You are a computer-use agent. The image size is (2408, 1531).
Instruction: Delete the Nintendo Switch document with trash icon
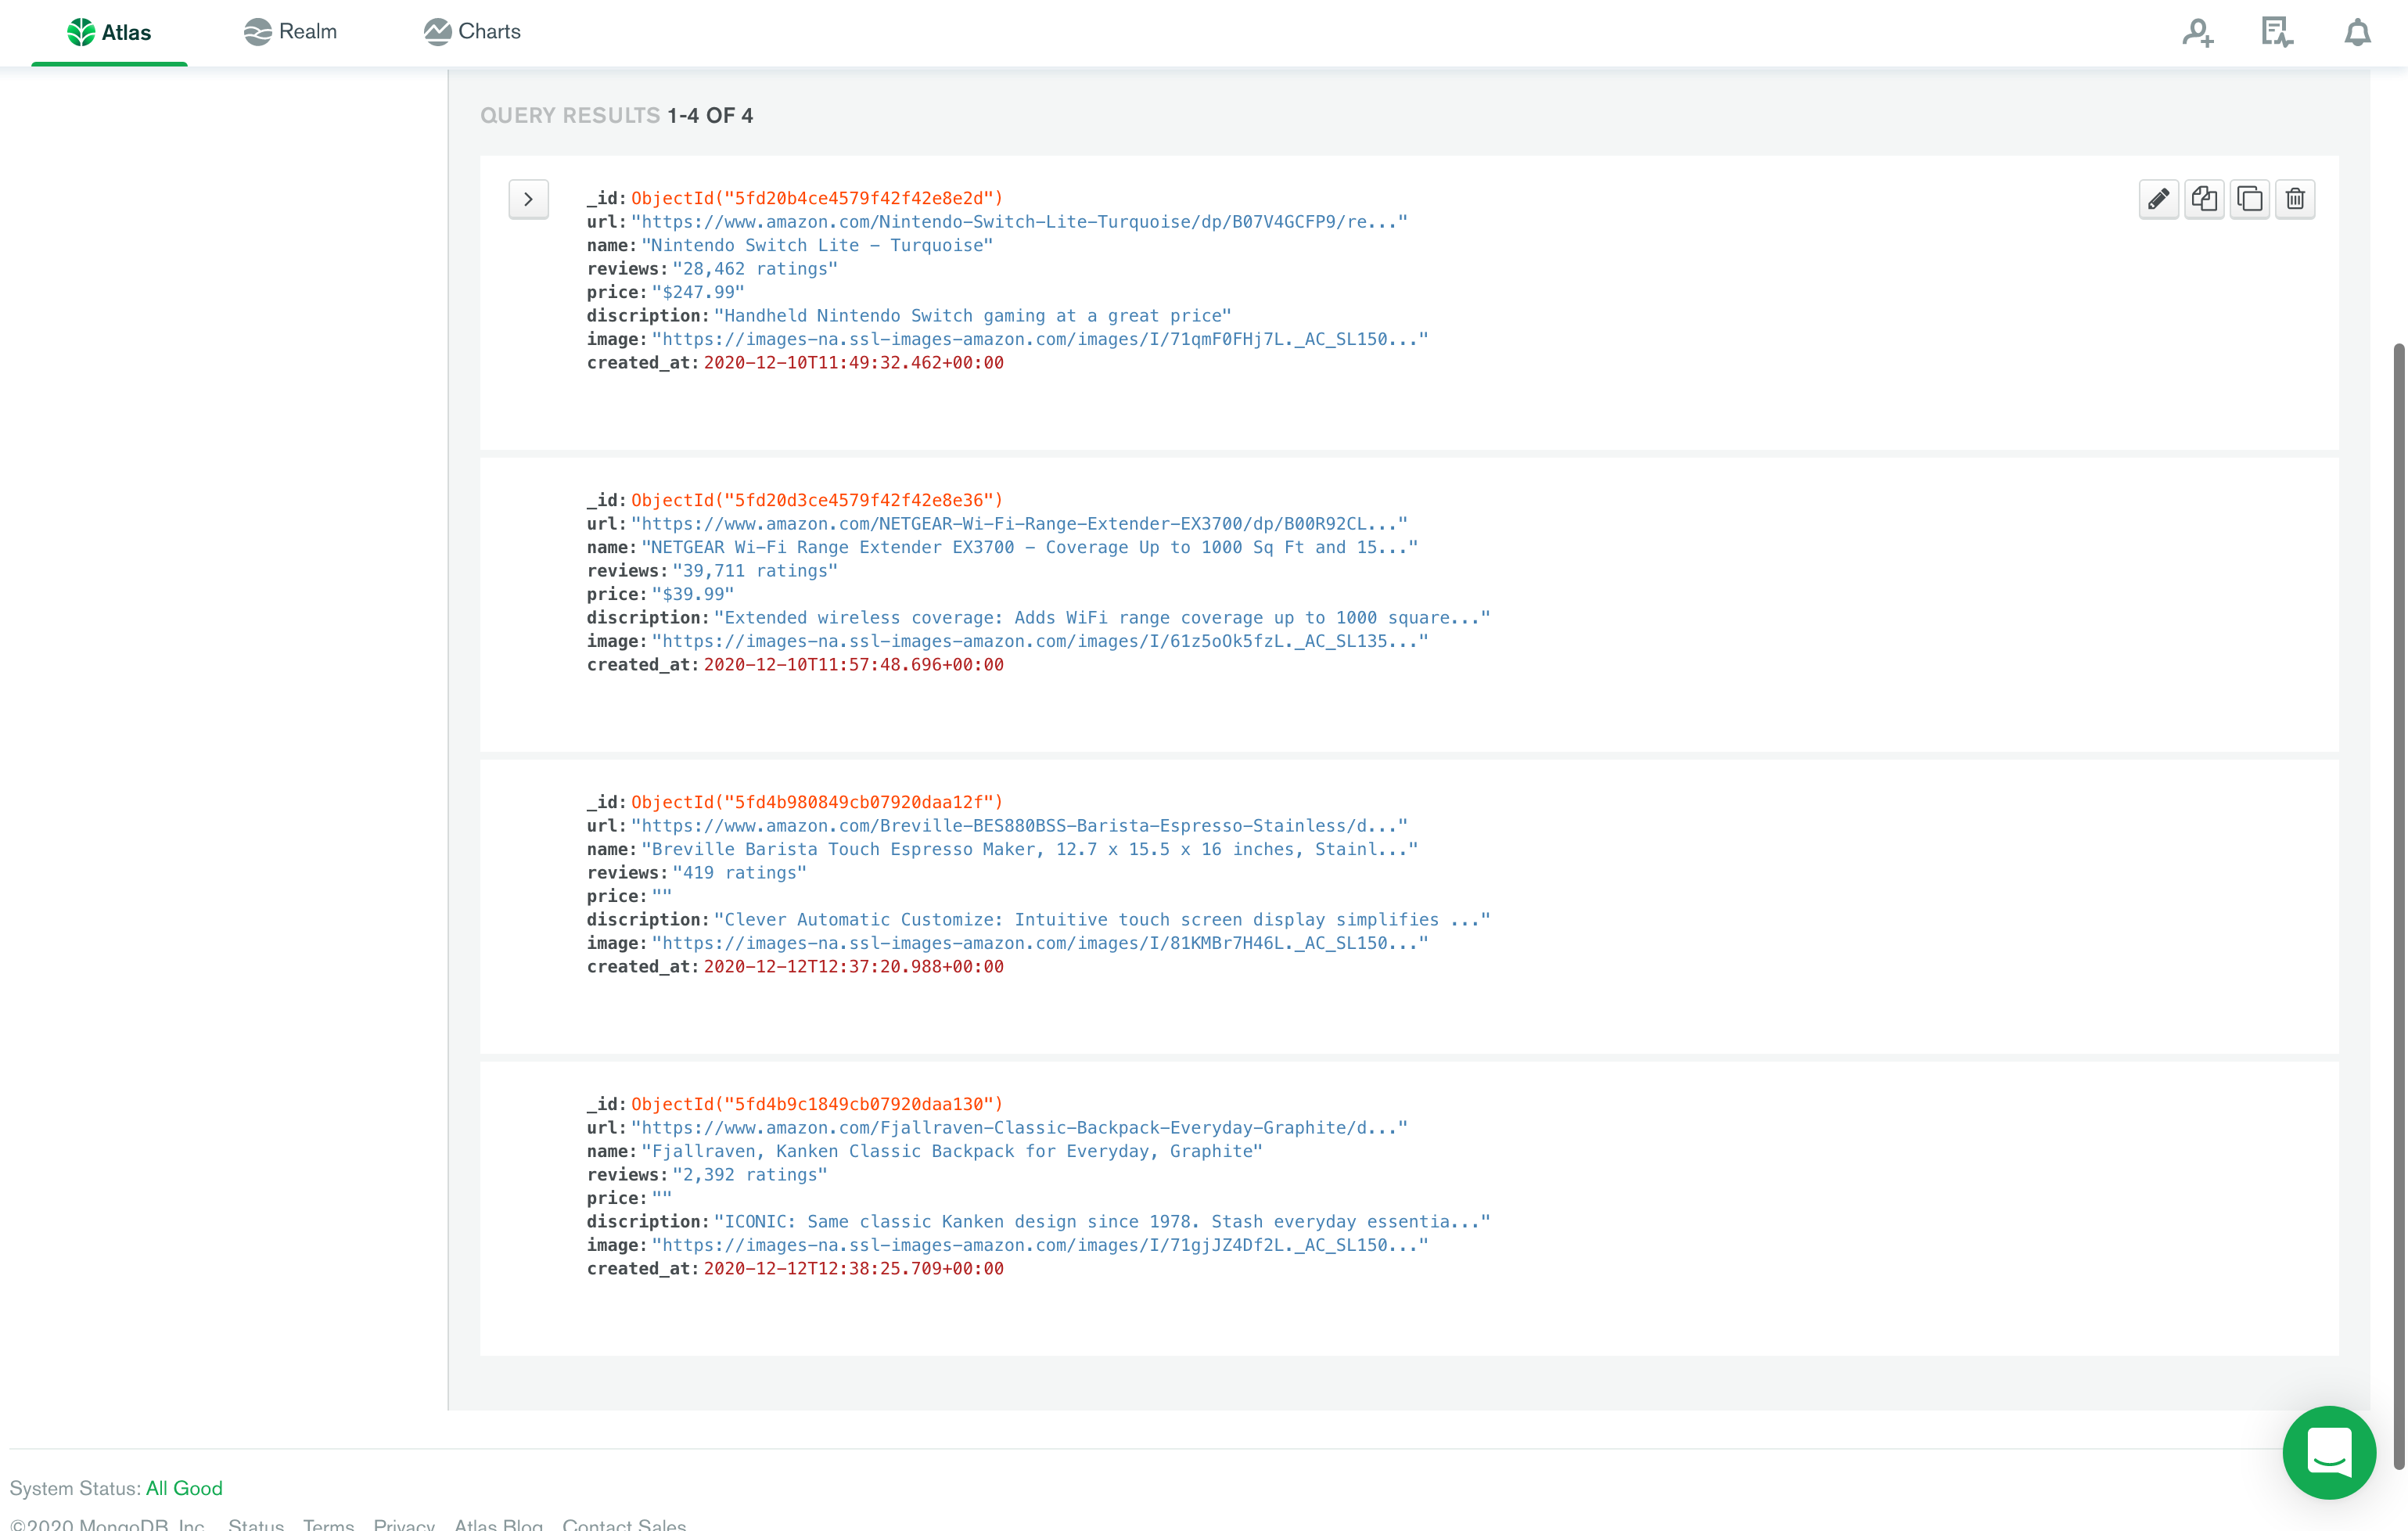[2295, 199]
